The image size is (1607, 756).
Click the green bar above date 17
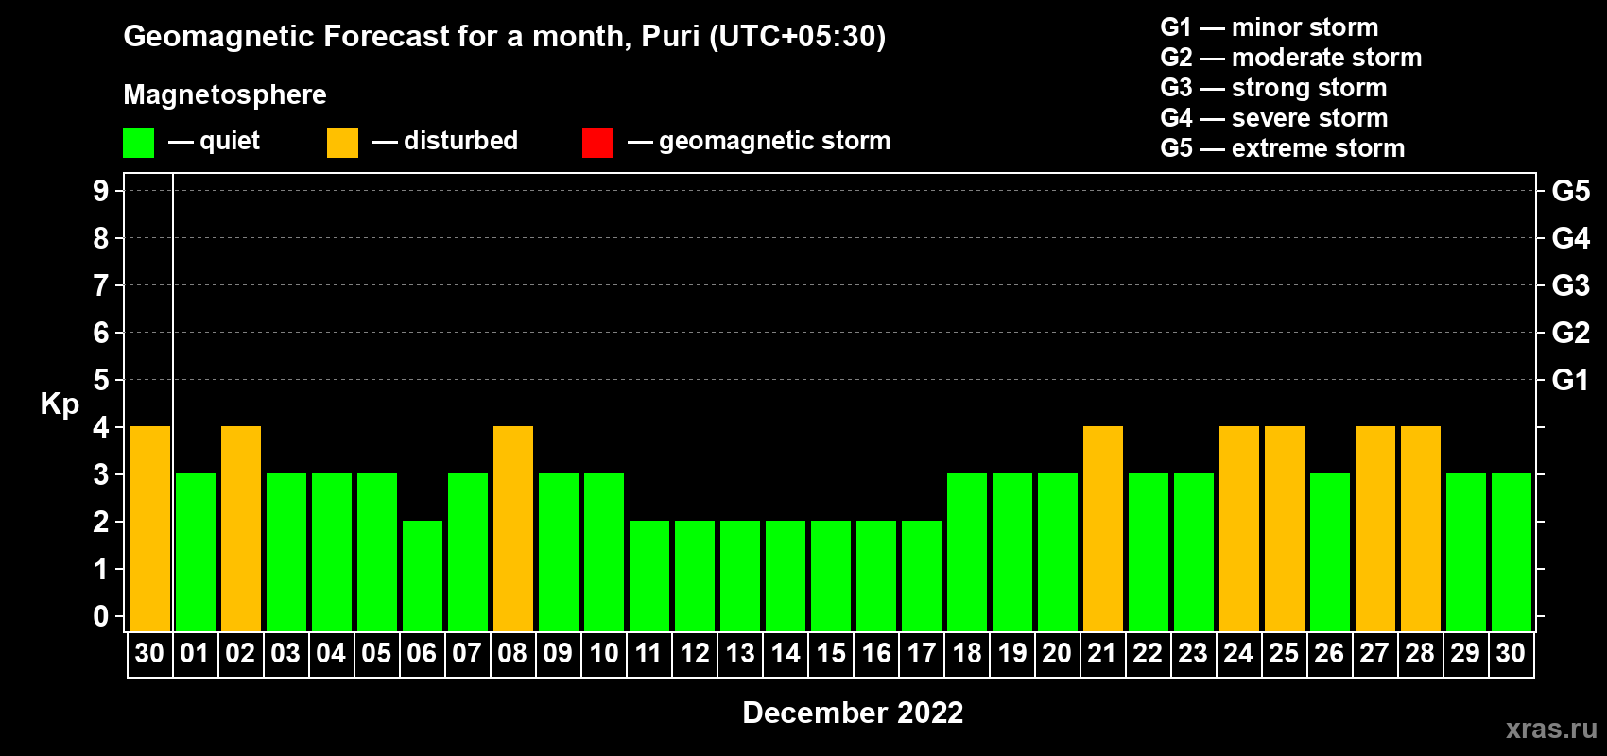point(922,576)
